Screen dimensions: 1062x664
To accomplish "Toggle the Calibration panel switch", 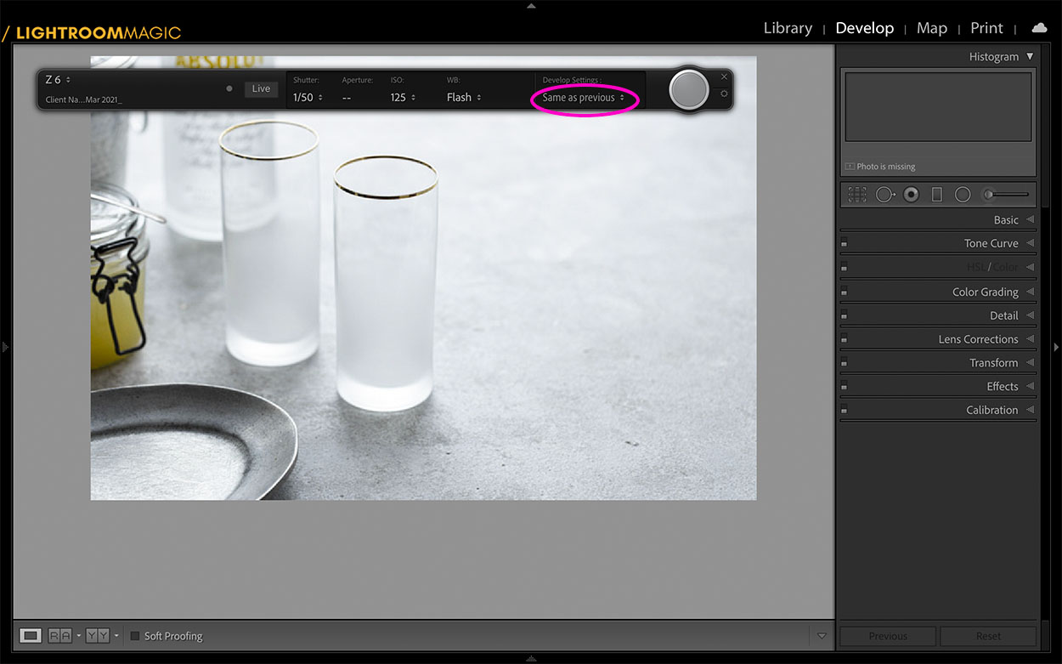I will pyautogui.click(x=844, y=410).
